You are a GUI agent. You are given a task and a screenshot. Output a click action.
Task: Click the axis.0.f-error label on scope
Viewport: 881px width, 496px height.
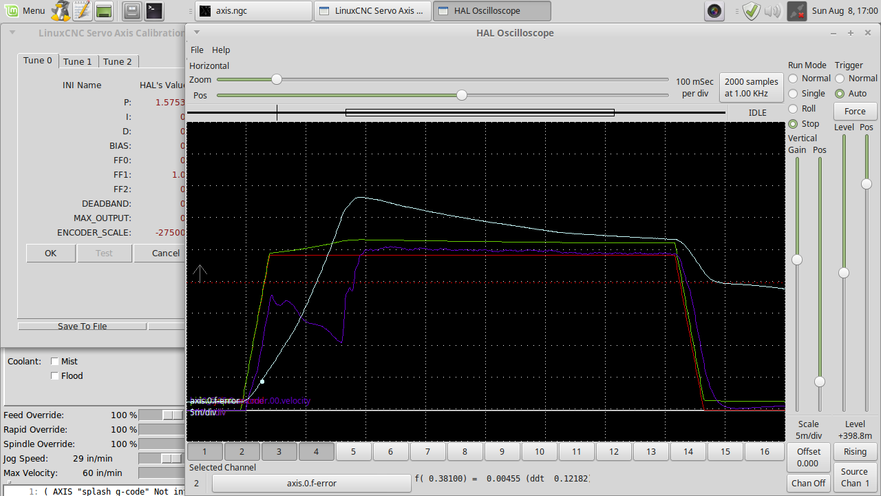point(215,400)
